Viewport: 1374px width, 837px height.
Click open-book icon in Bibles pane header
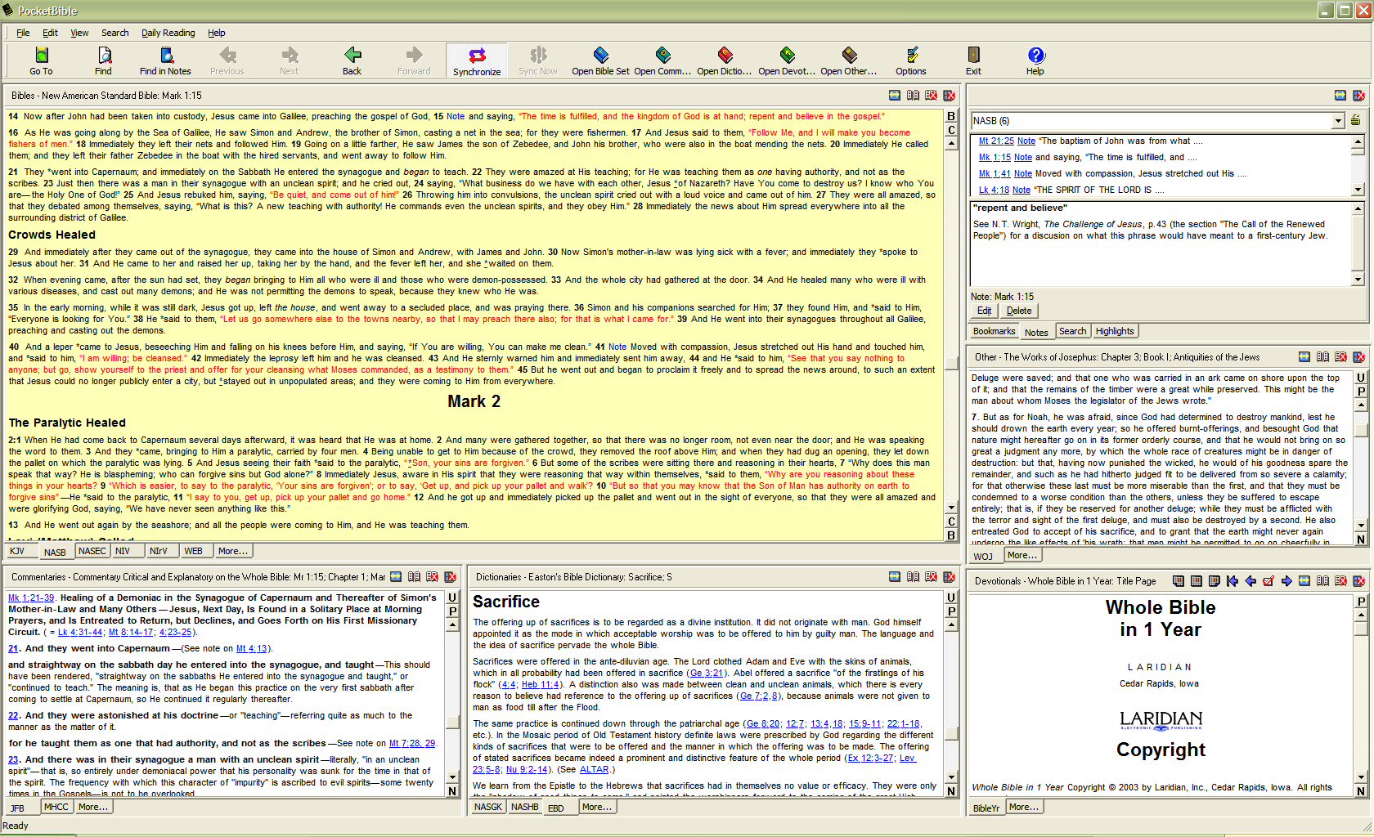pos(913,96)
